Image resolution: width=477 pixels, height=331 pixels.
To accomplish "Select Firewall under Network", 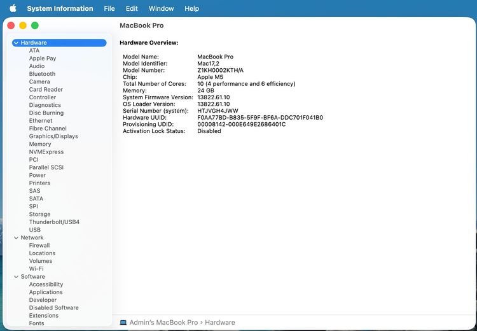I will pos(39,245).
